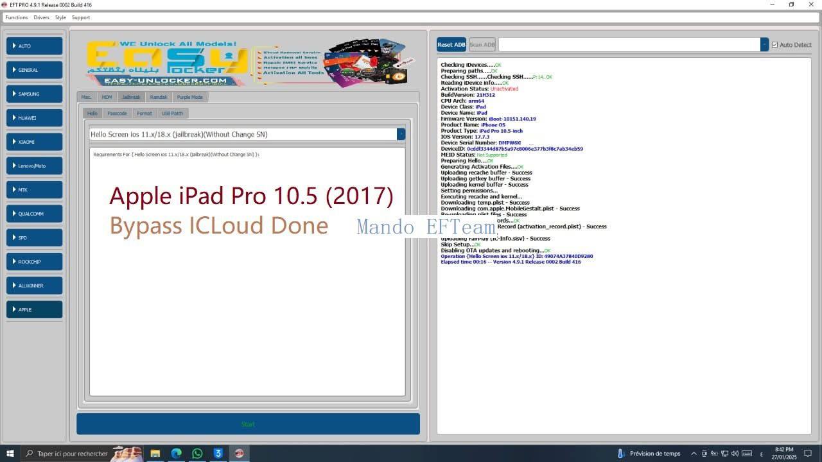Viewport: 822px width, 462px height.
Task: Open the Windows Start menu
Action: [10, 453]
